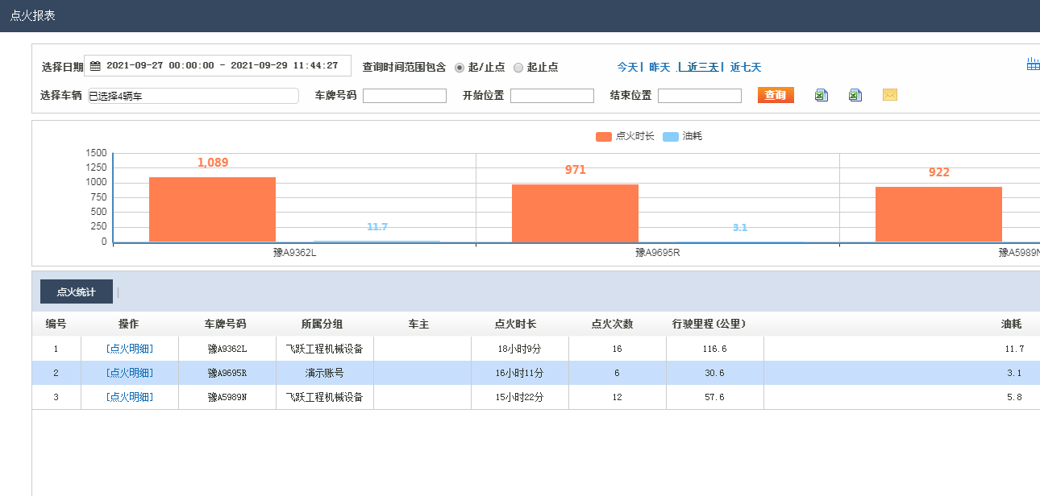Click the 车牌号码 input field

[x=404, y=96]
